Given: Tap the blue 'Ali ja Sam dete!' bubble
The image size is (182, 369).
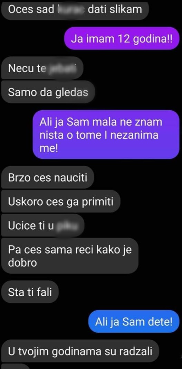Looking at the screenshot, I should pos(134,322).
